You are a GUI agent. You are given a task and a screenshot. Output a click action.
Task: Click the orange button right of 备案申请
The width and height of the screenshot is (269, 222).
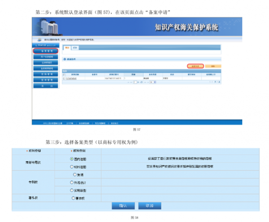(213, 66)
